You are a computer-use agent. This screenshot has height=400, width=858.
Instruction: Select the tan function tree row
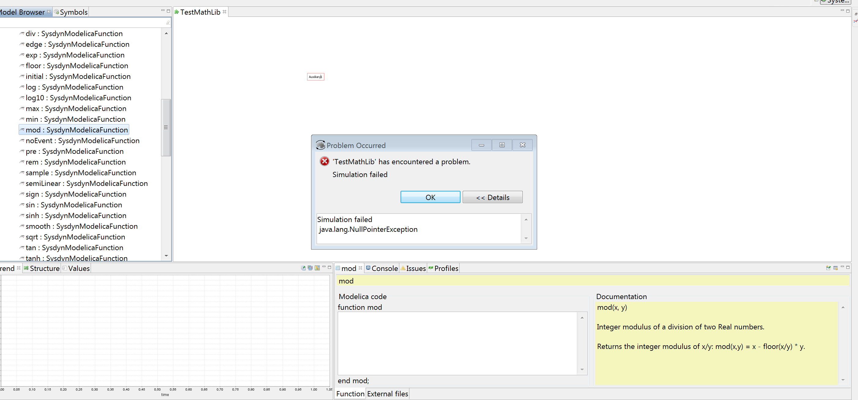click(x=71, y=247)
